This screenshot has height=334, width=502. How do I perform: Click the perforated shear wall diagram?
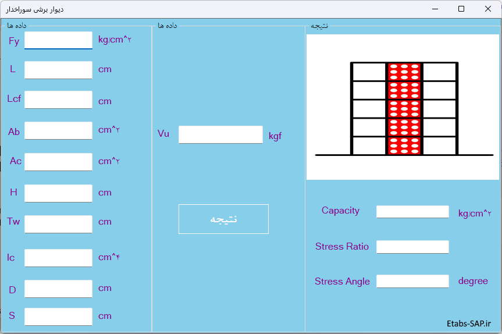pyautogui.click(x=403, y=108)
